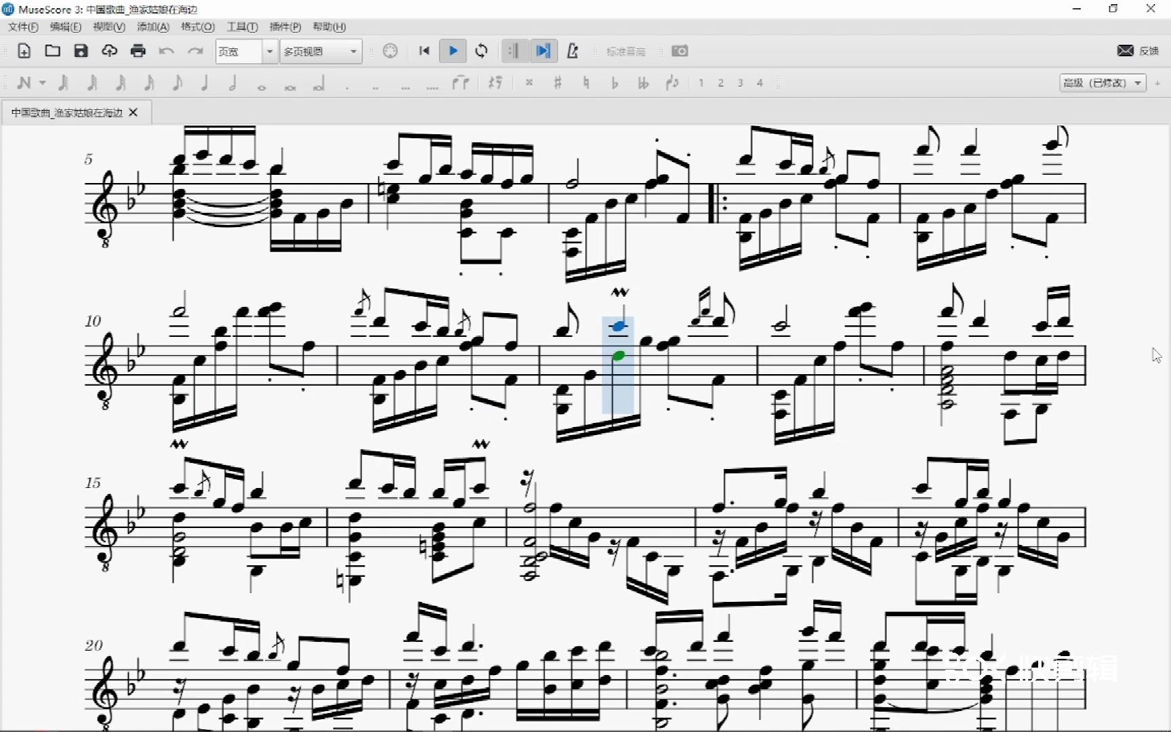Select voice 4
The width and height of the screenshot is (1171, 732).
(x=760, y=83)
